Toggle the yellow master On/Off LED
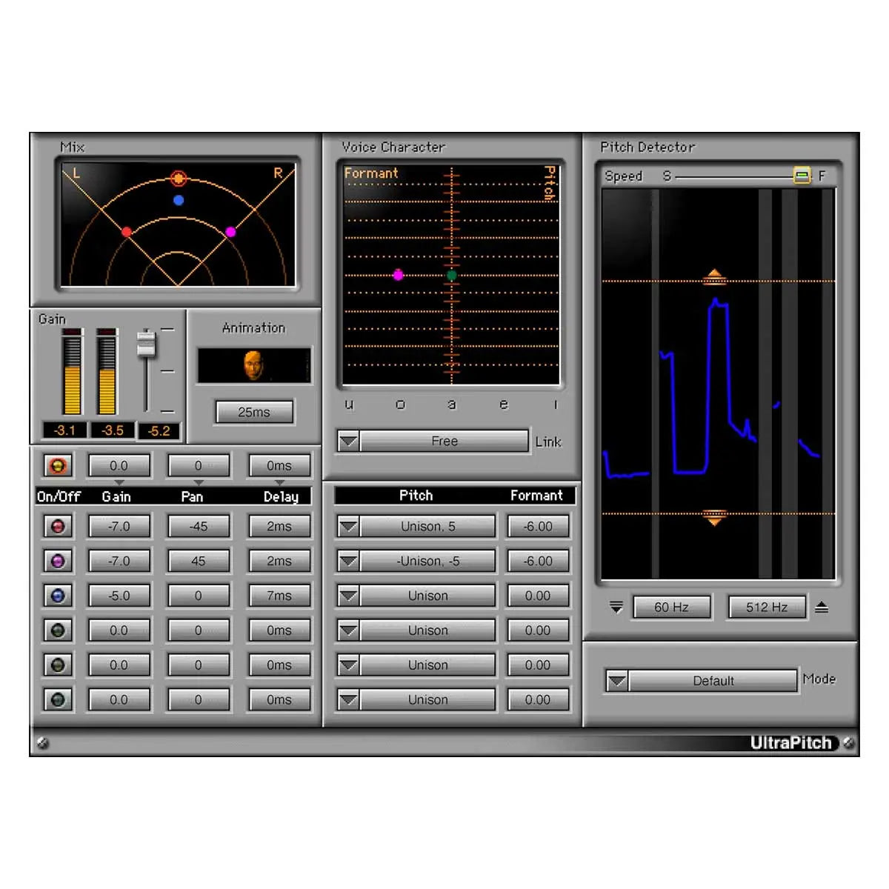This screenshot has height=889, width=889. [x=57, y=465]
